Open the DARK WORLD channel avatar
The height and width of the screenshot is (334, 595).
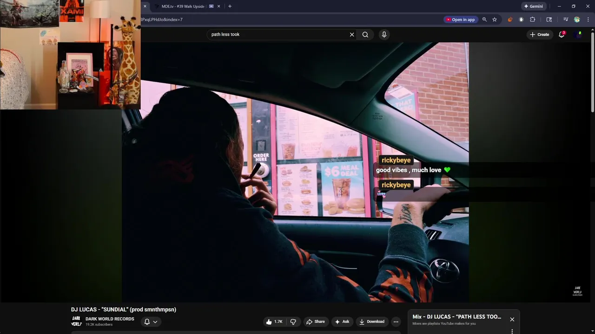[x=76, y=321]
